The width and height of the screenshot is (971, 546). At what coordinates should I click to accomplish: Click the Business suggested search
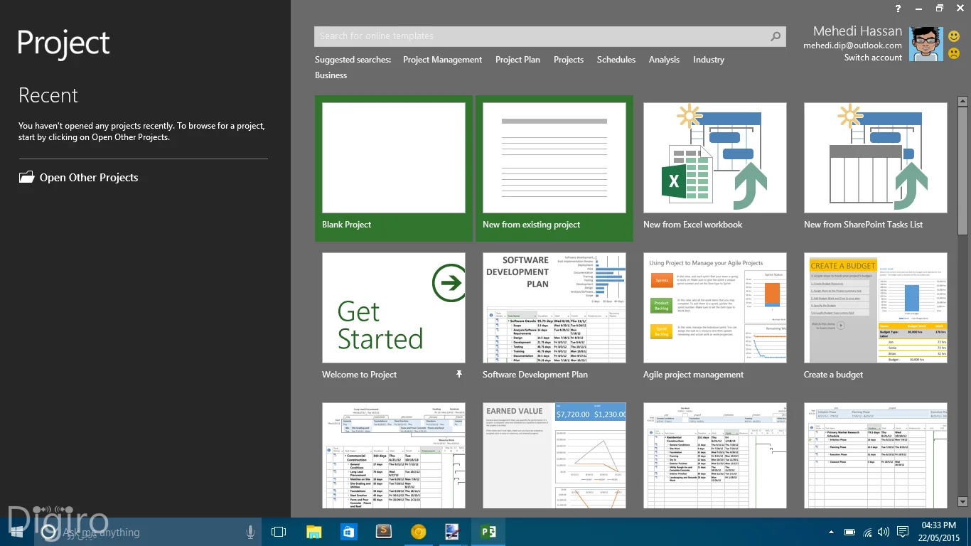coord(331,75)
